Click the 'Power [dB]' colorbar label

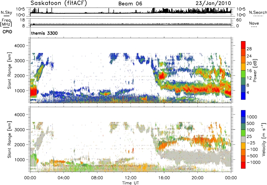(x=255, y=70)
